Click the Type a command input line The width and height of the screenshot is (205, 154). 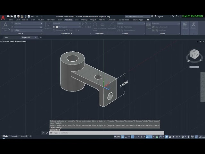coord(107,133)
